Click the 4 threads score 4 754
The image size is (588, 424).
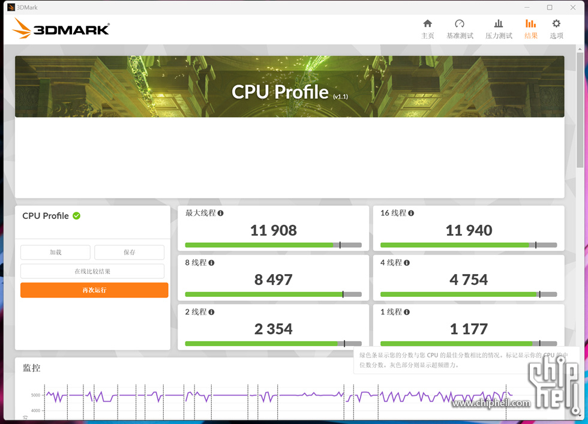point(469,279)
